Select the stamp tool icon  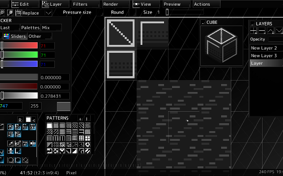pyautogui.click(x=11, y=151)
